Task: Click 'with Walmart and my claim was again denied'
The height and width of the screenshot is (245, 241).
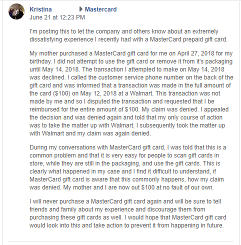Action: (90, 133)
